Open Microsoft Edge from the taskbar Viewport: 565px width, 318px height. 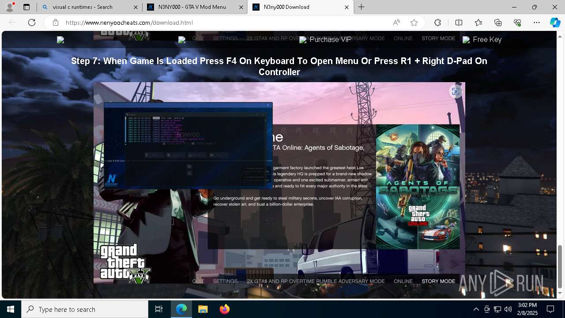(181, 309)
